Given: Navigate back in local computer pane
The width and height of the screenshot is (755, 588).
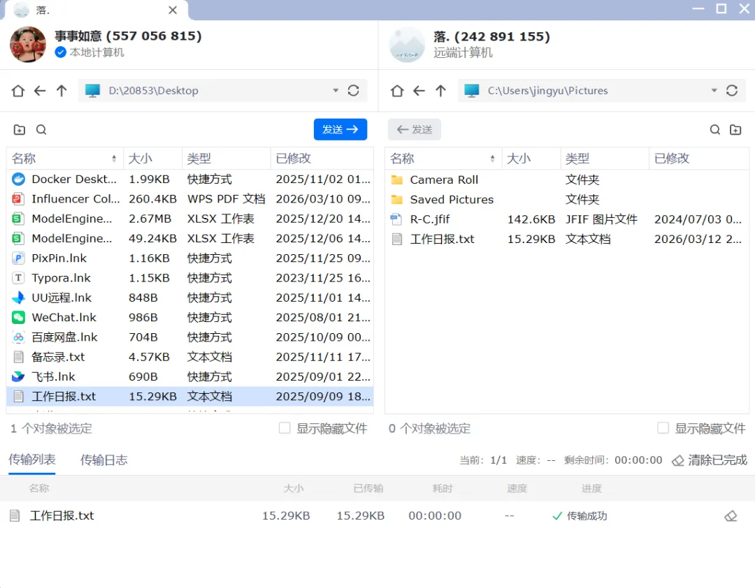Looking at the screenshot, I should [40, 91].
